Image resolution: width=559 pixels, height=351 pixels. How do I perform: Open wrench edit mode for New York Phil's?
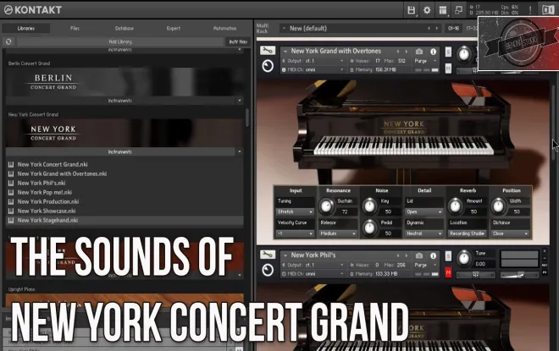point(267,255)
